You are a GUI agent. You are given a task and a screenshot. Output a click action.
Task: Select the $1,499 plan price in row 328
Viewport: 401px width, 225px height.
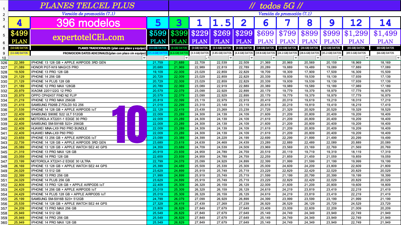pos(385,72)
